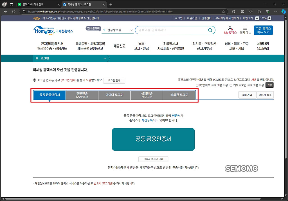288x201 pixels.
Task: Select 생체인증 login tab
Action: click(x=147, y=95)
